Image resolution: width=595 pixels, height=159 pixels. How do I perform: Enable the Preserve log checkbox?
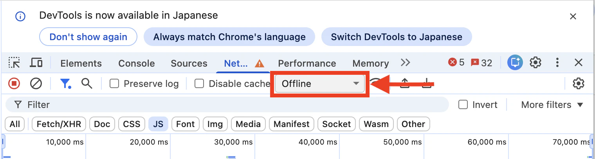(114, 83)
